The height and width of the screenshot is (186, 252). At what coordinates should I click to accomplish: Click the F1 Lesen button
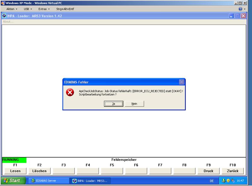[x=15, y=171]
